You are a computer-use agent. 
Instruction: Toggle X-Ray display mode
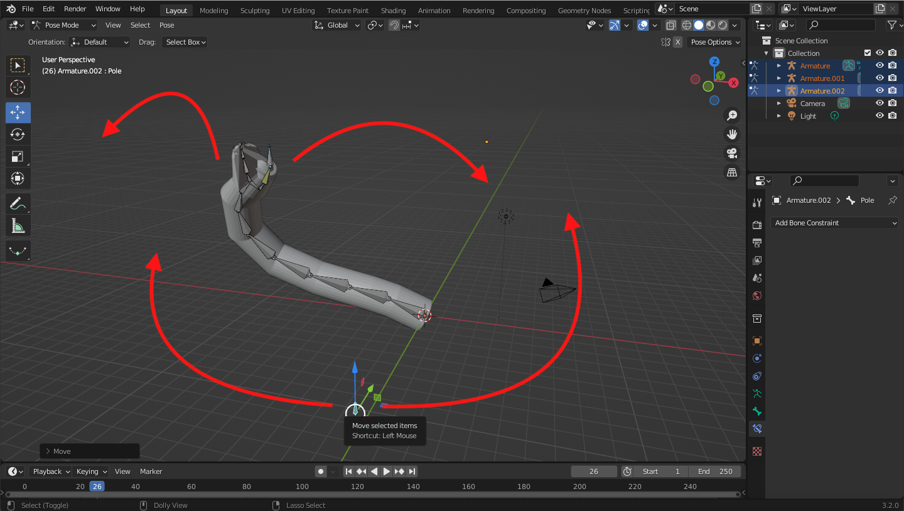(x=671, y=25)
